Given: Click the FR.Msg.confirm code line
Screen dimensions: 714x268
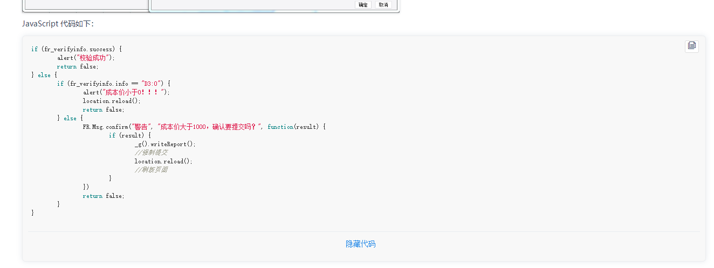Looking at the screenshot, I should pos(204,127).
